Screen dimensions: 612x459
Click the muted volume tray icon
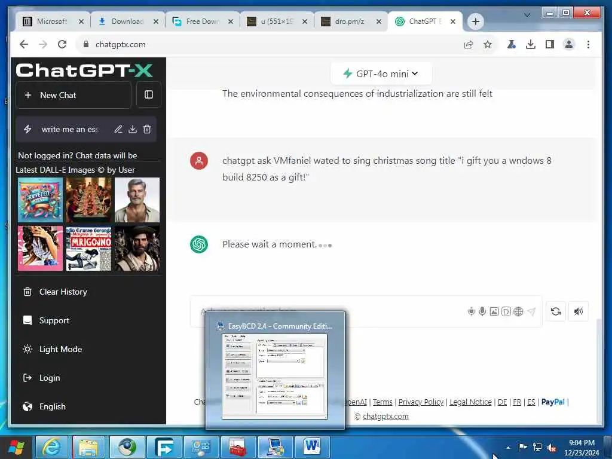[552, 447]
